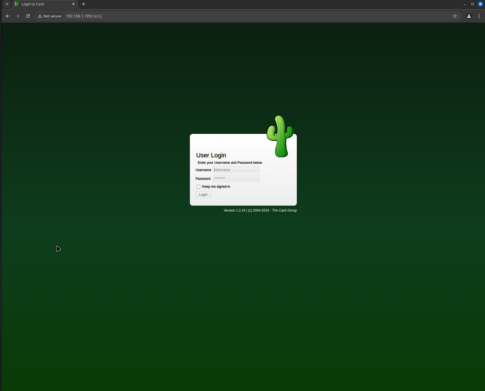Focus the Username input field
The width and height of the screenshot is (485, 391).
tap(236, 170)
